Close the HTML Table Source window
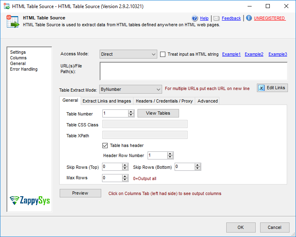This screenshot has height=237, width=296. click(286, 6)
